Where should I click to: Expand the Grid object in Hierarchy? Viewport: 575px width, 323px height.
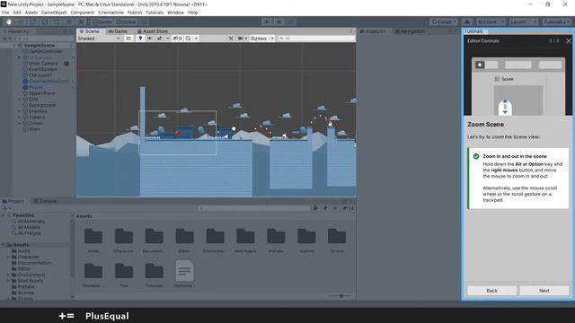point(20,100)
